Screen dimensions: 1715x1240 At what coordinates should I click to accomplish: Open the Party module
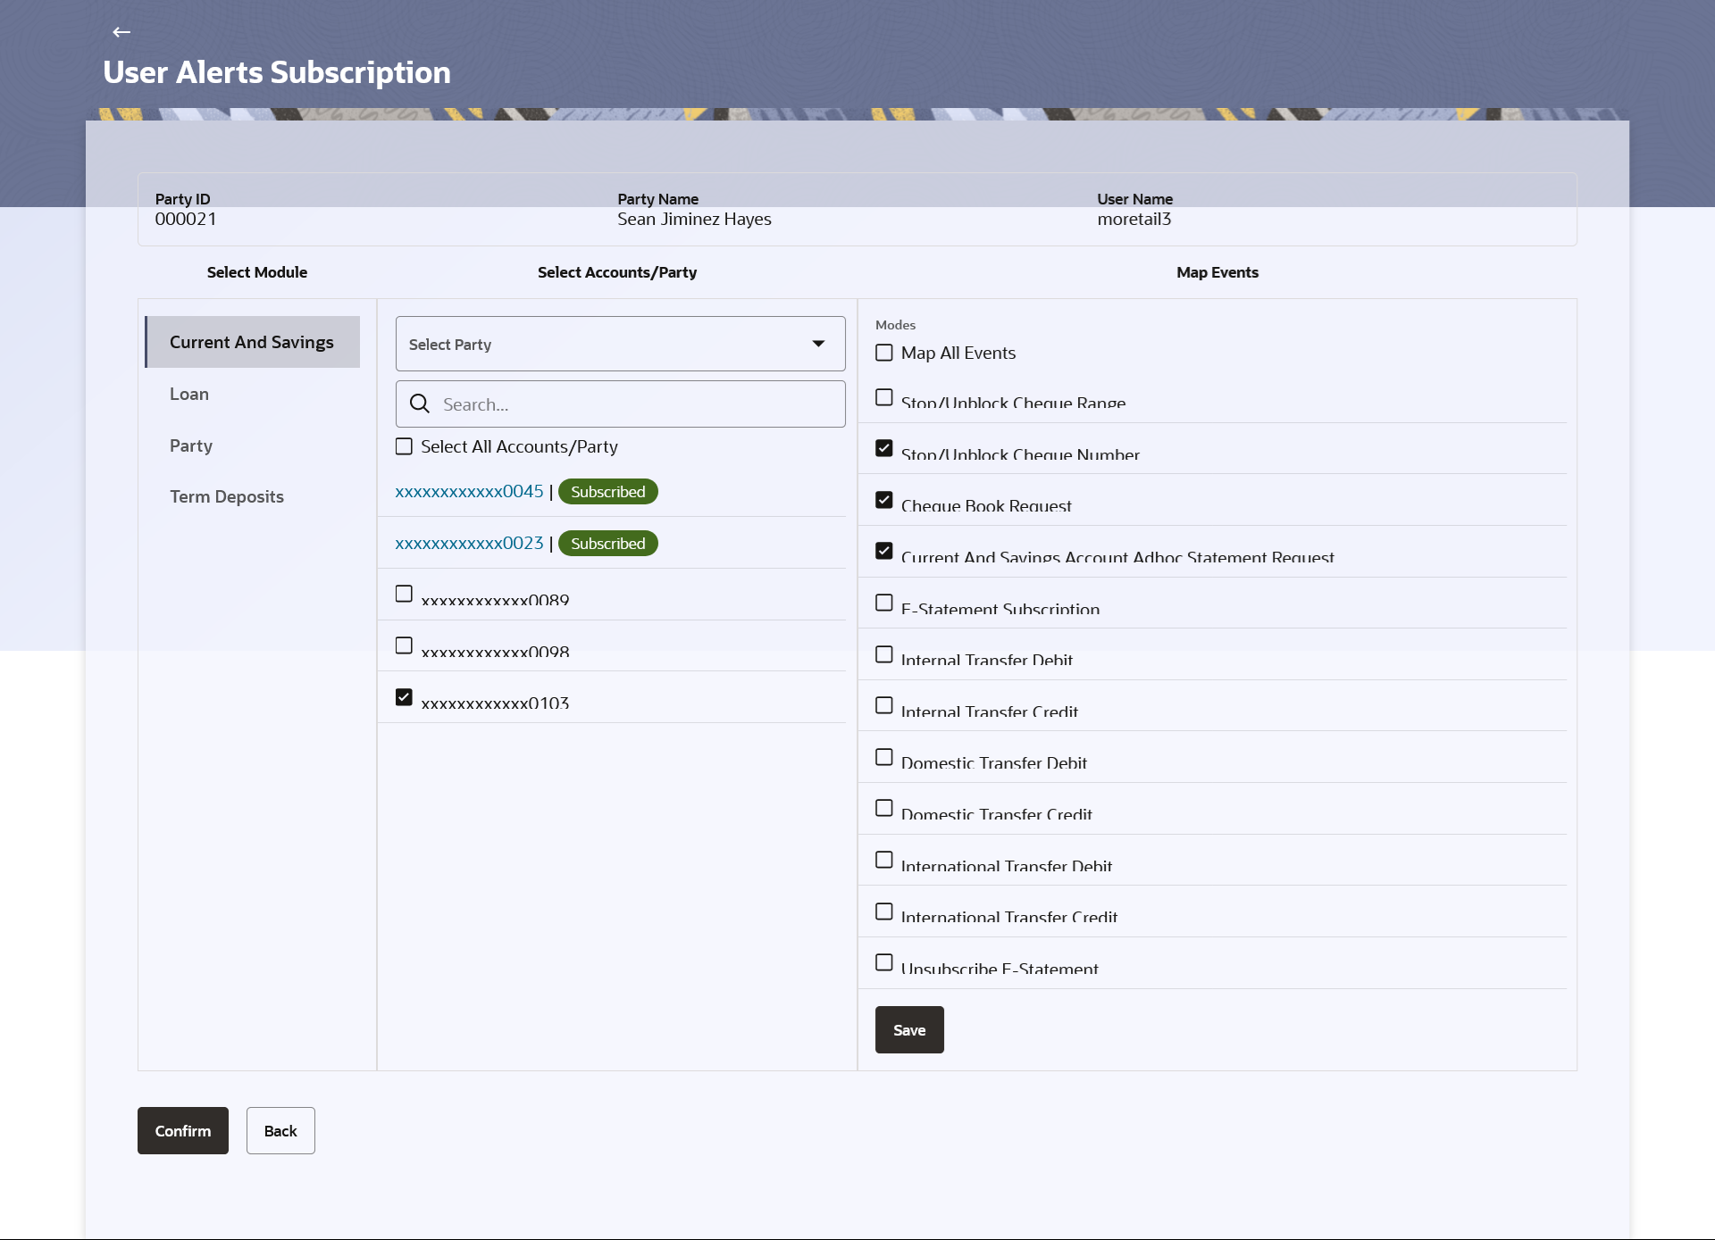pyautogui.click(x=191, y=445)
